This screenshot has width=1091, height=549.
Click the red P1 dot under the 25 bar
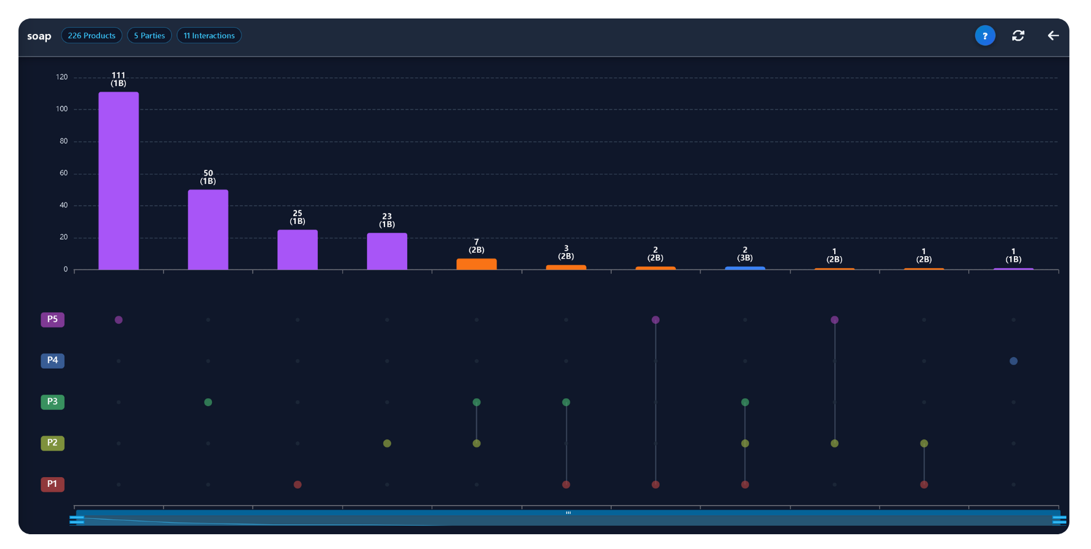point(298,485)
